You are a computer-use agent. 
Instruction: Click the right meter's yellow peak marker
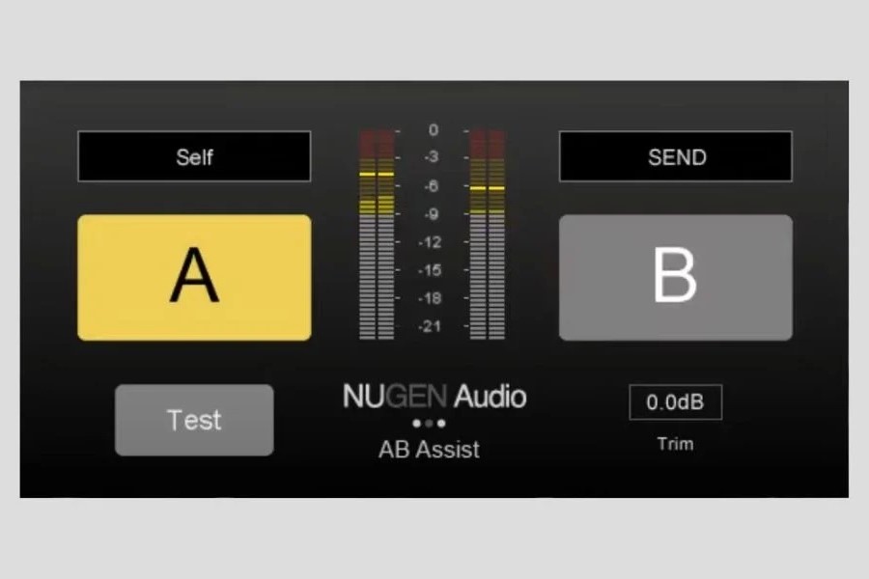[x=487, y=187]
